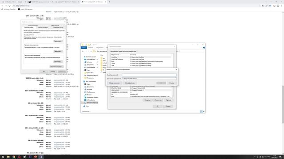Select the include folder in Explorer file list
The height and width of the screenshot is (159, 284).
pyautogui.click(x=104, y=63)
